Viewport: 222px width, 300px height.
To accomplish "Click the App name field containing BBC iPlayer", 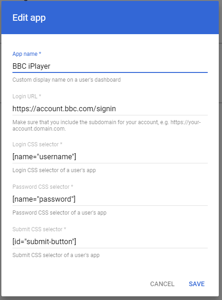I will point(110,66).
